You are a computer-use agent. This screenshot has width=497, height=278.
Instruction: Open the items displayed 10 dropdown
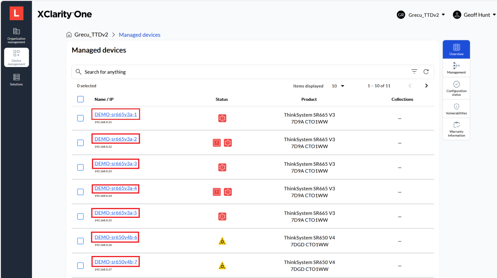pos(338,86)
